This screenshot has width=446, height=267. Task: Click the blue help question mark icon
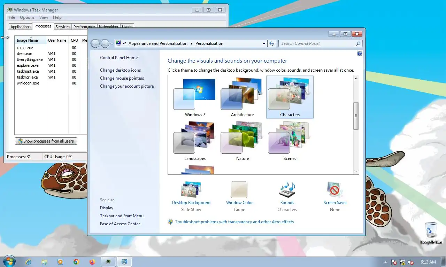360,54
